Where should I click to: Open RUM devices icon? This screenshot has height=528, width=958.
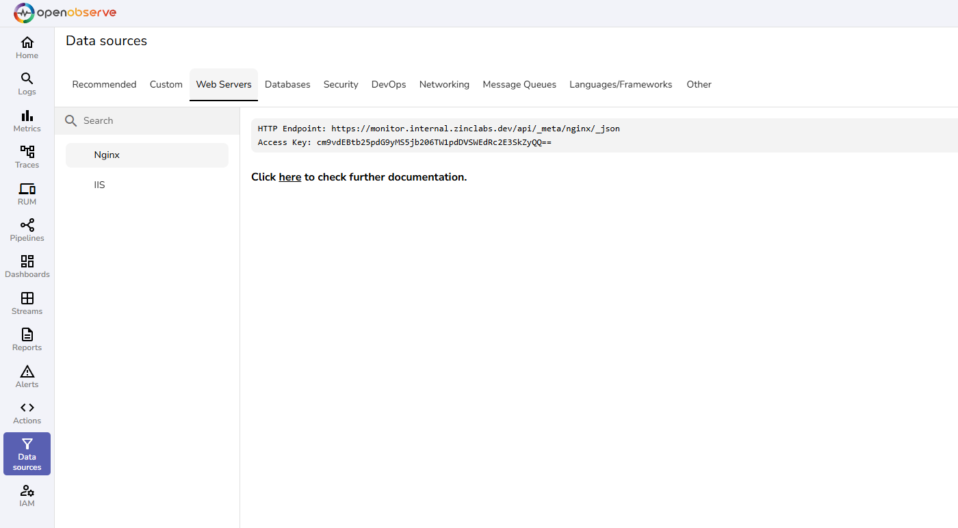27,189
